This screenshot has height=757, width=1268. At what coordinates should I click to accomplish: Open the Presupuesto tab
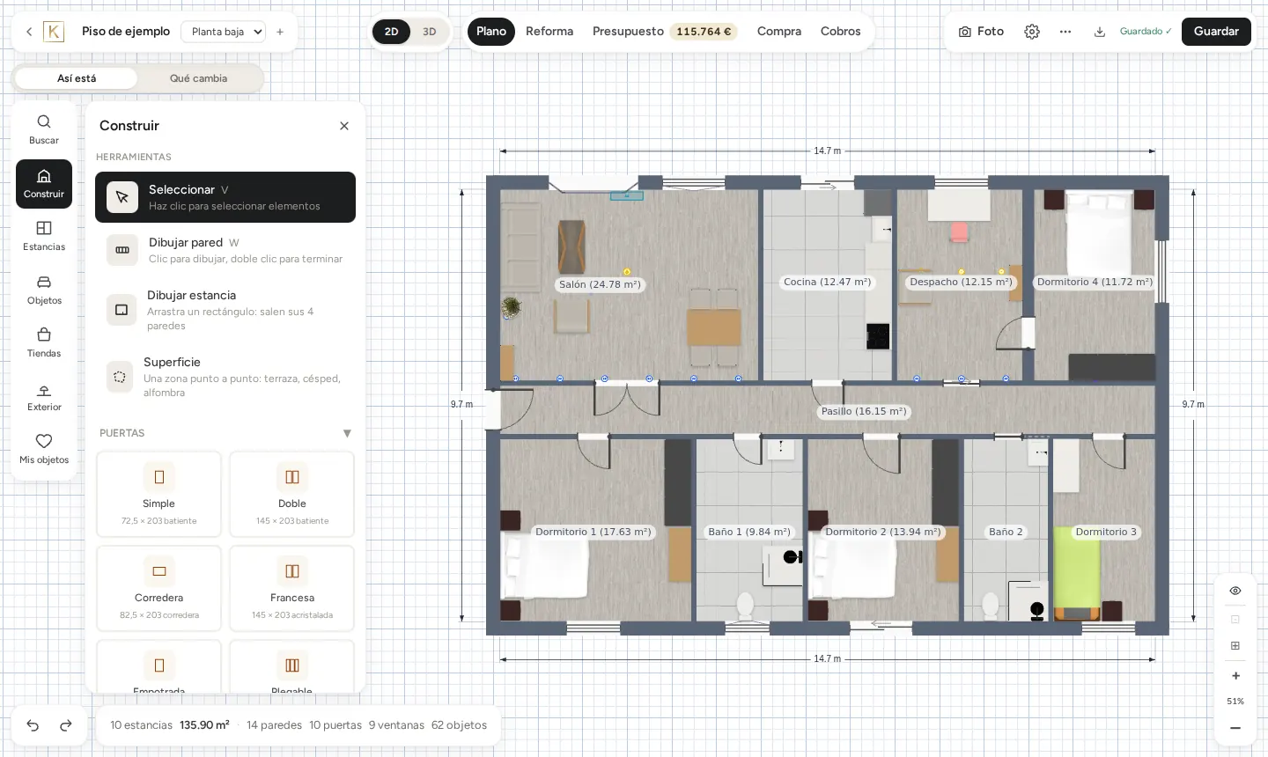tap(664, 32)
